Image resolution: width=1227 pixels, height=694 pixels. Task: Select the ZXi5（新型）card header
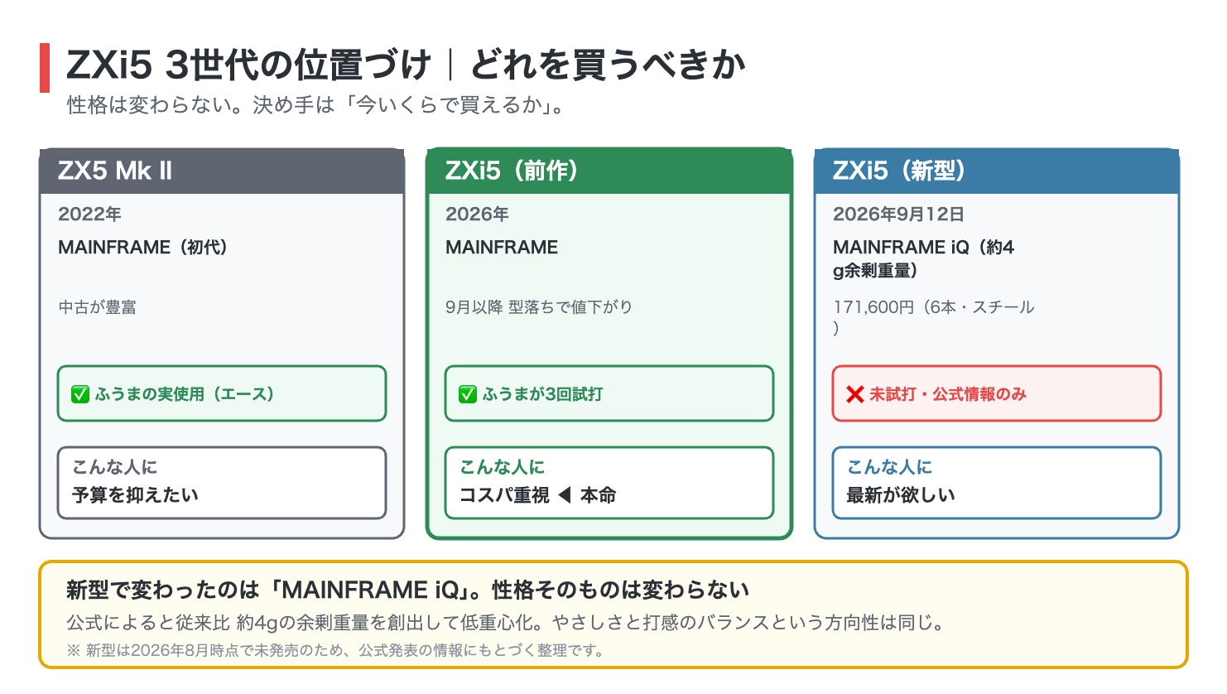point(997,171)
